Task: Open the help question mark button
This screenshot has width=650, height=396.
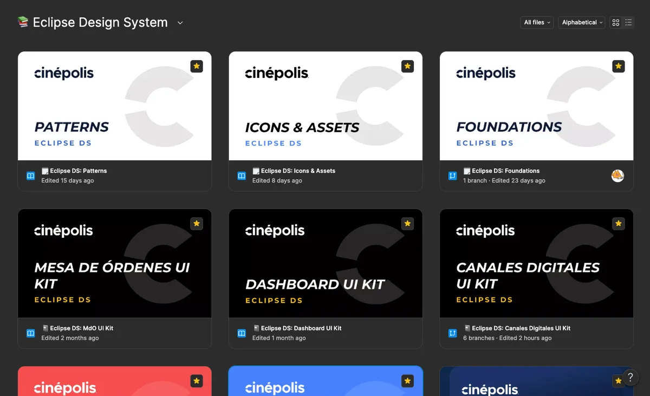Action: click(630, 378)
